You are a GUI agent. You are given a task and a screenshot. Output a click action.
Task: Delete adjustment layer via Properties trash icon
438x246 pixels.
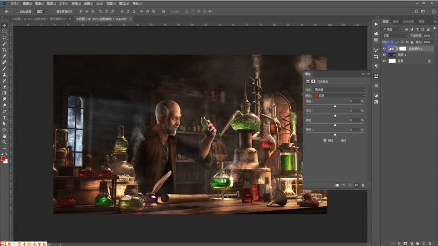click(363, 185)
